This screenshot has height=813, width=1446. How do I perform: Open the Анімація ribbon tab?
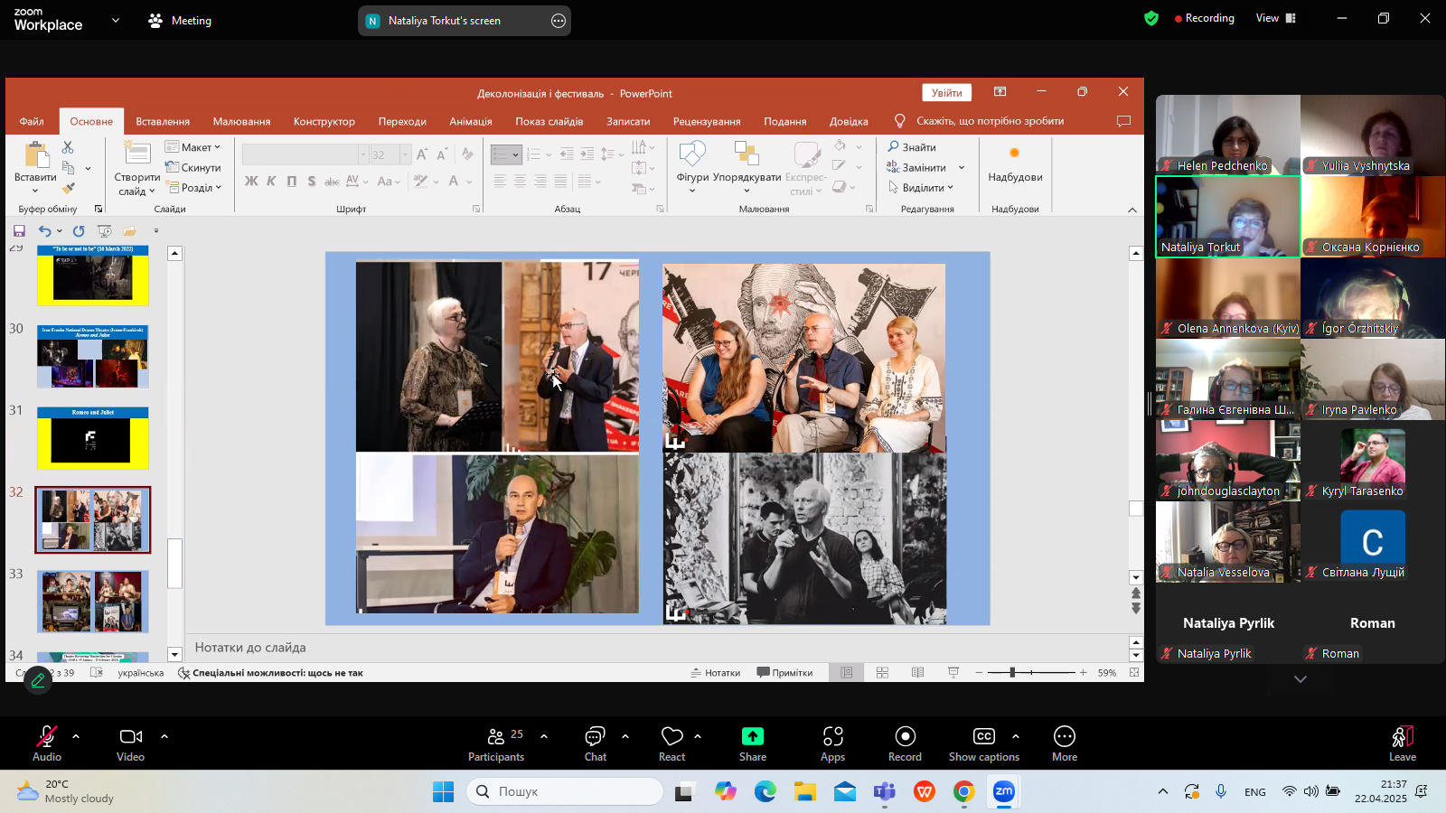click(471, 121)
